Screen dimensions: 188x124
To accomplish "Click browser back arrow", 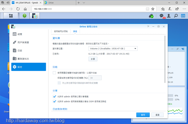I will 4,9.
